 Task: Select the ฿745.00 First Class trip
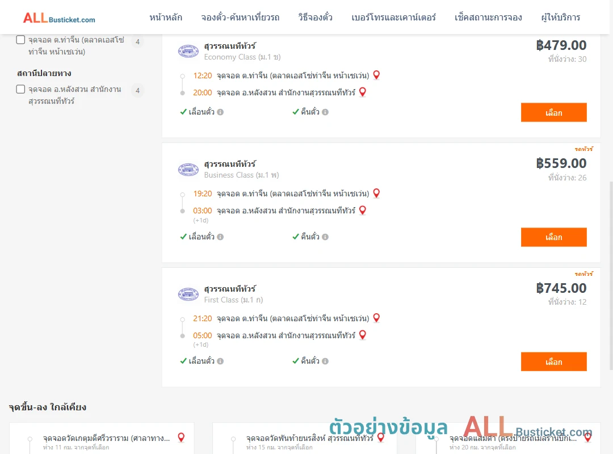point(553,361)
